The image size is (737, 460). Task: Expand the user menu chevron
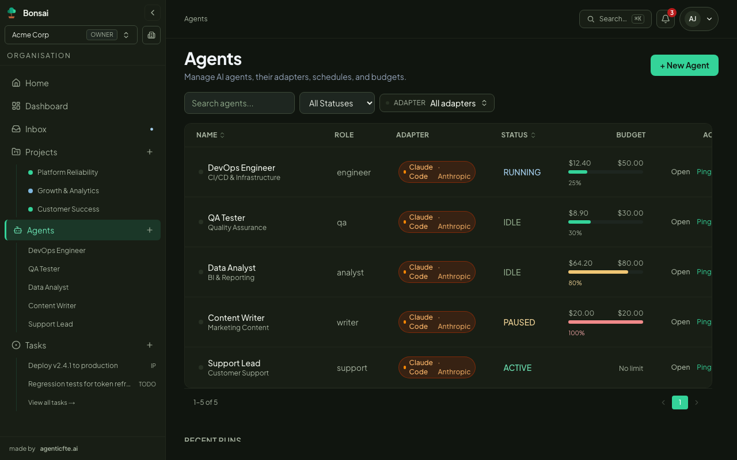coord(709,19)
